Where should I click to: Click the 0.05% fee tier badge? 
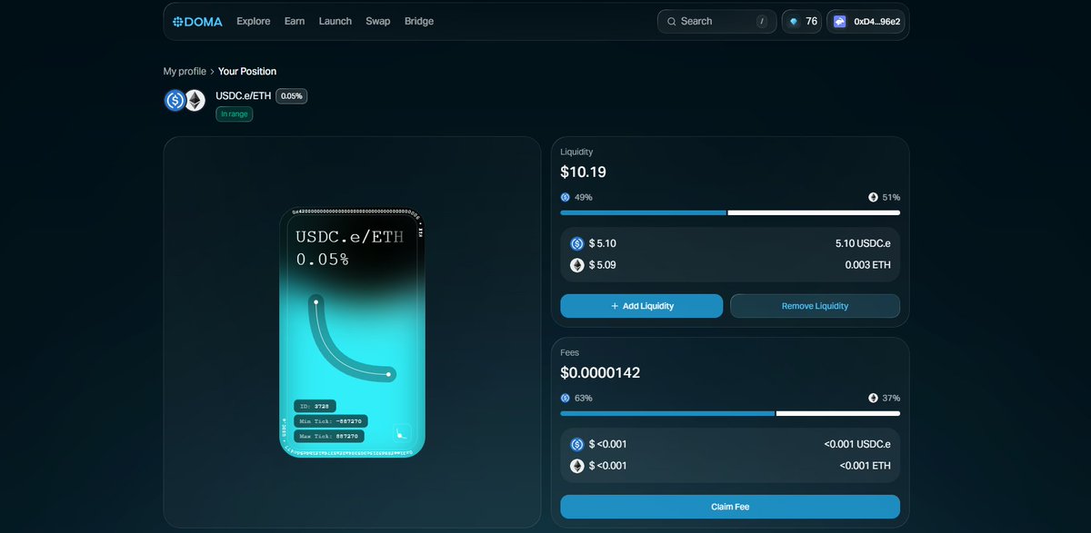click(x=292, y=95)
